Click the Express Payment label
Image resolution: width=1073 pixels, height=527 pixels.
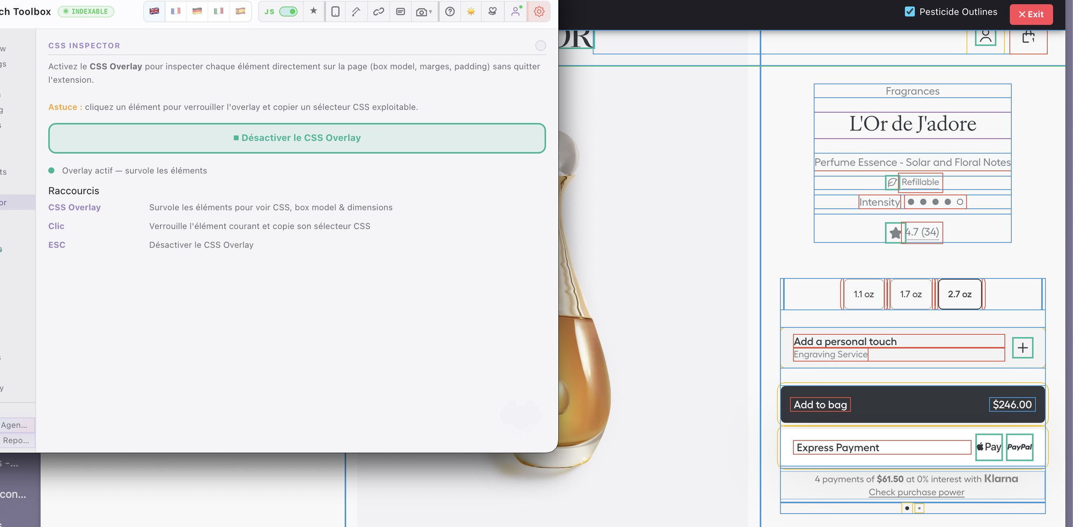838,448
